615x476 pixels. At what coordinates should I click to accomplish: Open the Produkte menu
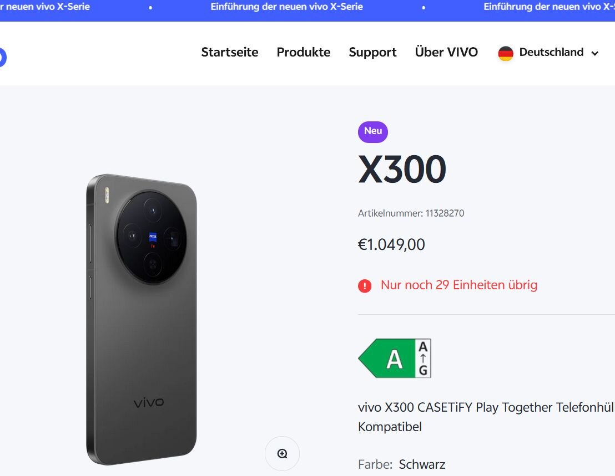[304, 52]
